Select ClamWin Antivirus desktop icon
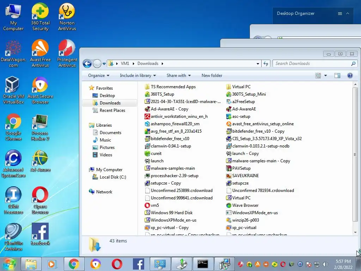The image size is (361, 271). click(13, 237)
